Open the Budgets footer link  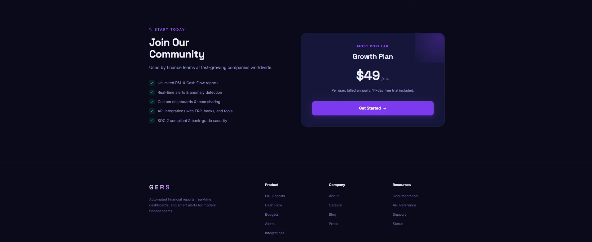(x=272, y=214)
